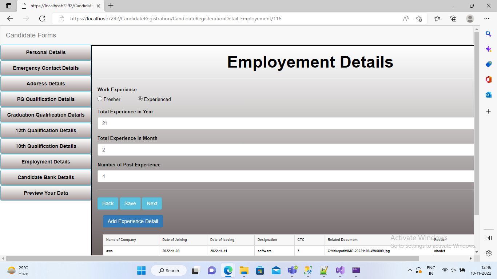
Task: Open the Microsoft 365 sidebar icon
Action: tap(489, 80)
